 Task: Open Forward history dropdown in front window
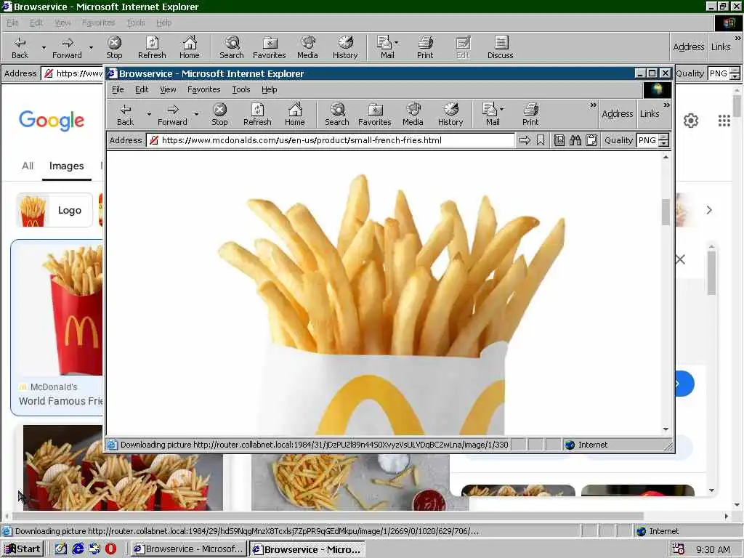[x=196, y=114]
